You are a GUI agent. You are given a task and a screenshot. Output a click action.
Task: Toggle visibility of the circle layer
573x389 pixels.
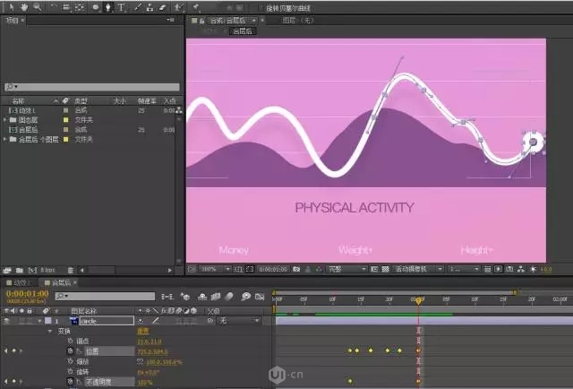[x=8, y=320]
